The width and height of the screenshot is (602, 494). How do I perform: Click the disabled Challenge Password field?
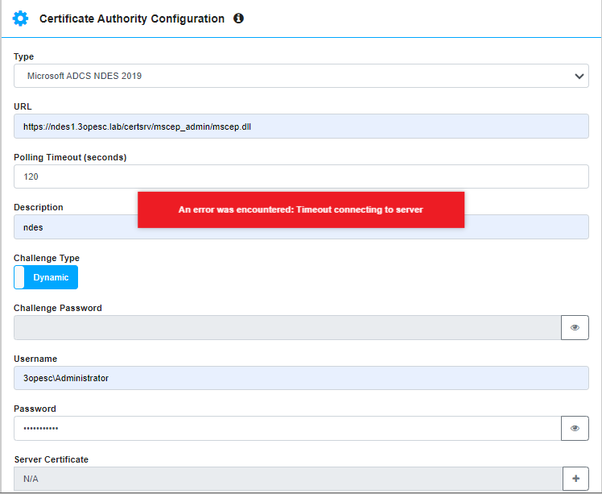[287, 327]
